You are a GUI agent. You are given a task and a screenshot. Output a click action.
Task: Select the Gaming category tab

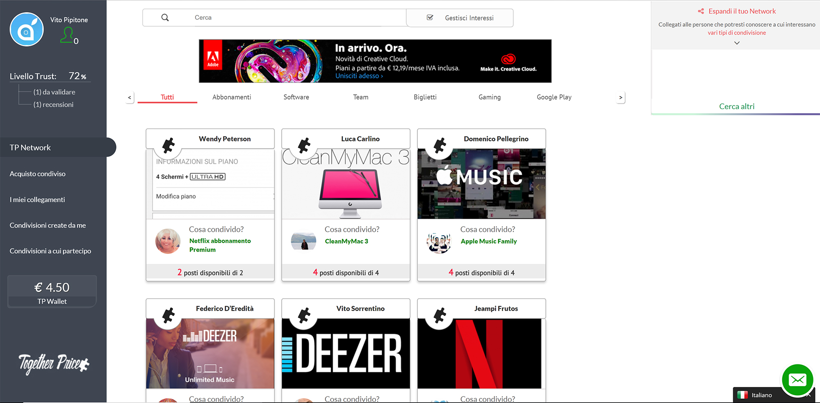pyautogui.click(x=490, y=97)
